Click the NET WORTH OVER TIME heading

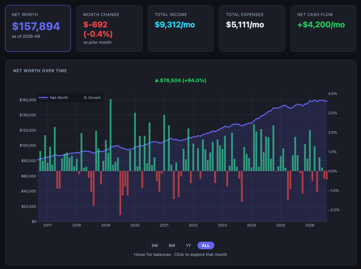(40, 71)
